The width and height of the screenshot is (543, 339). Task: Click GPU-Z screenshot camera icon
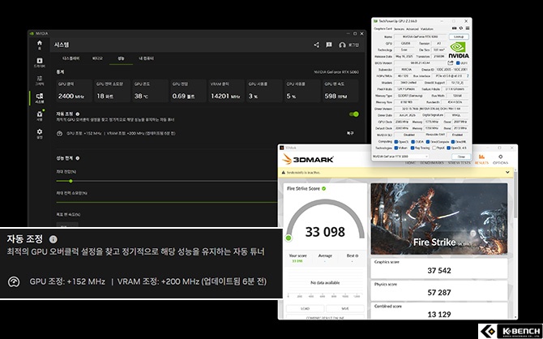(x=455, y=28)
